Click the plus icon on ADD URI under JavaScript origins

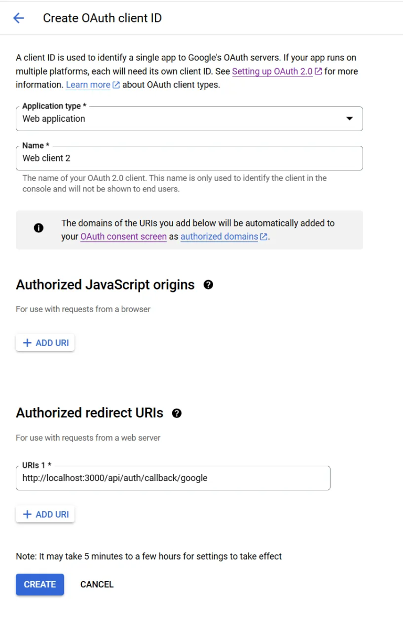[x=28, y=342]
